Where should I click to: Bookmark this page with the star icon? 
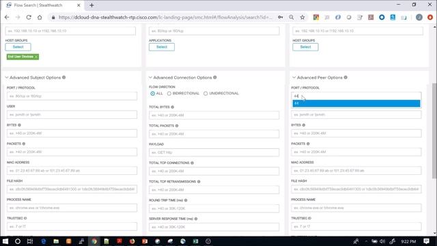[302, 17]
